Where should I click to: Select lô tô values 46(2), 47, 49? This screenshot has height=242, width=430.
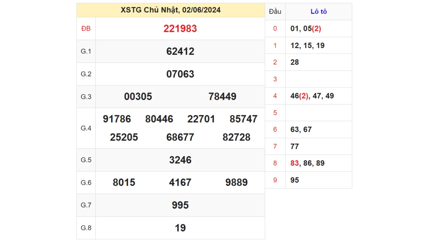312,96
